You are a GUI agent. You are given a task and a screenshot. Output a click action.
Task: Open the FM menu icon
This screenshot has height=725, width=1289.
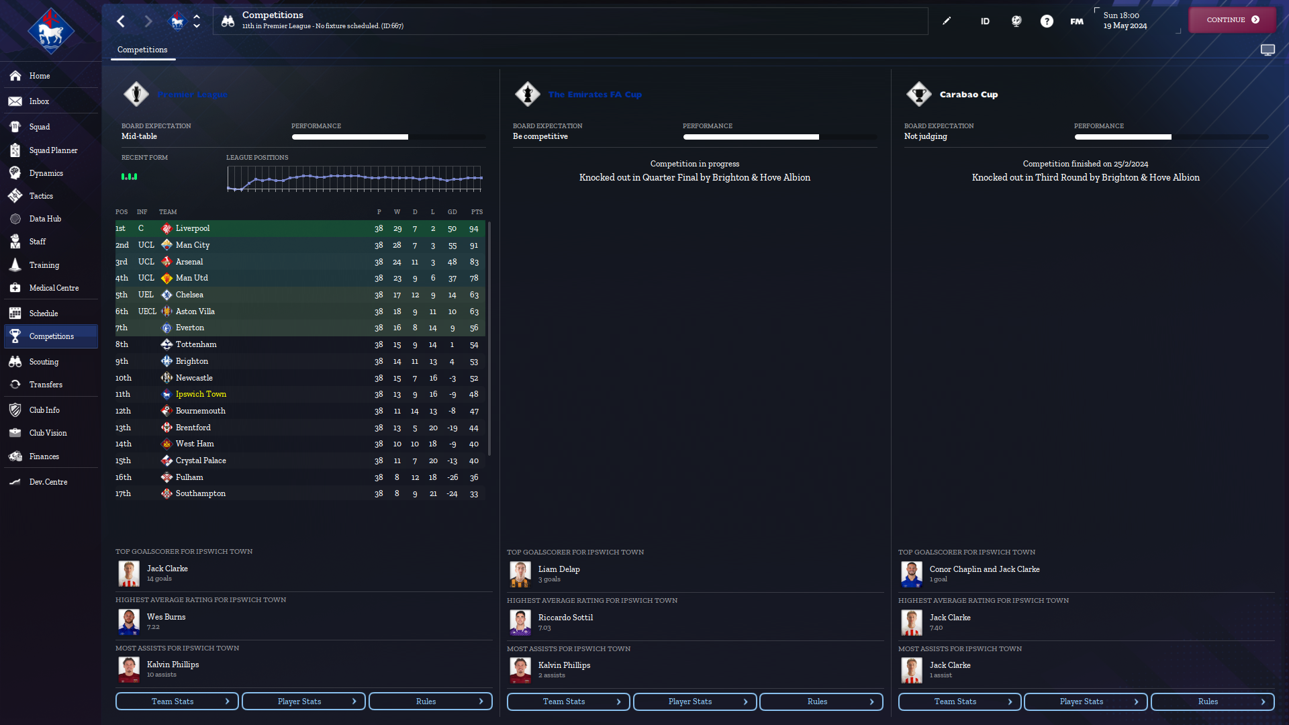click(x=1077, y=21)
